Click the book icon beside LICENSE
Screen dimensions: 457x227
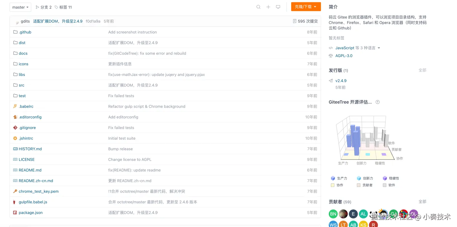(x=15, y=159)
